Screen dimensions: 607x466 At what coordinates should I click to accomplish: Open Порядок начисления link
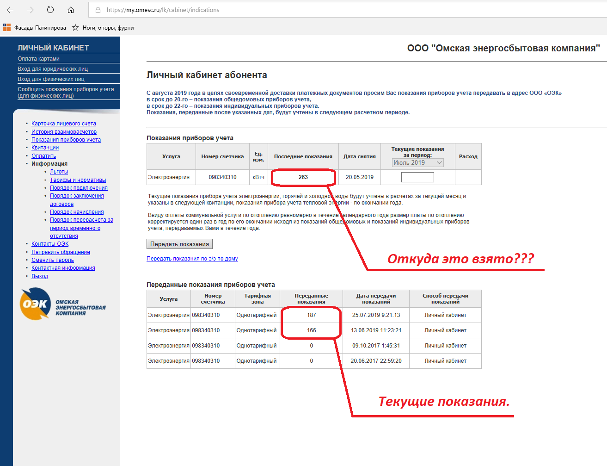(x=77, y=212)
